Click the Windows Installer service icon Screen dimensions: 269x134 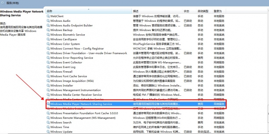pos(48,86)
